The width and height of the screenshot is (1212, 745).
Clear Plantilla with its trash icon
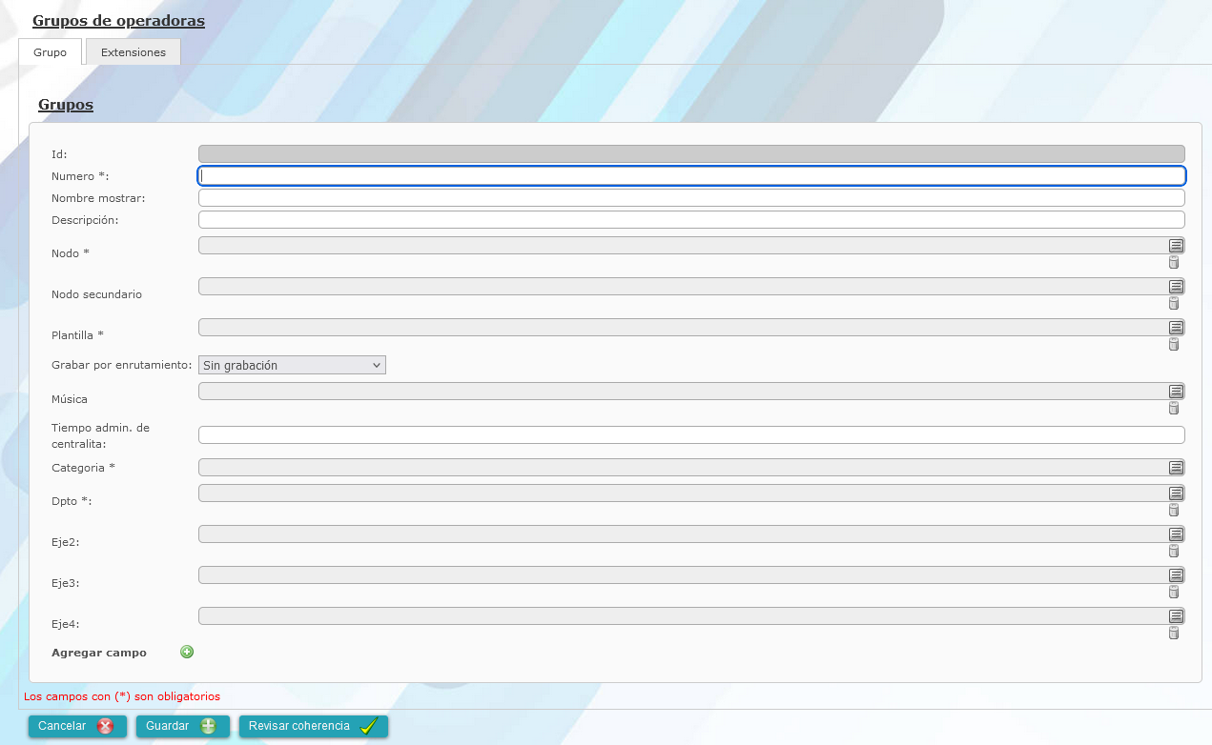tap(1174, 344)
